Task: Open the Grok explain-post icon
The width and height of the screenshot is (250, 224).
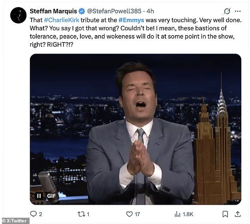Action: click(x=227, y=11)
